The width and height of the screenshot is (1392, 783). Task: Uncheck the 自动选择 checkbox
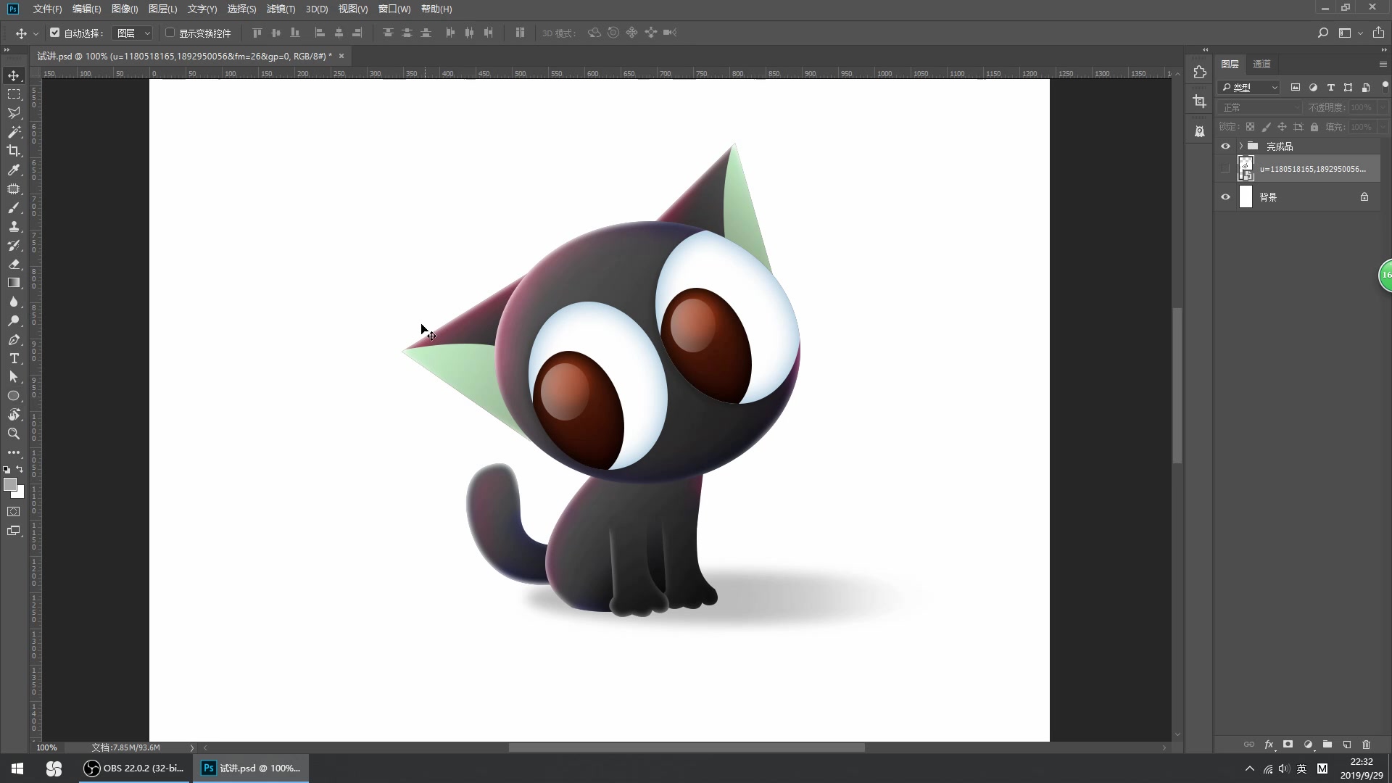pyautogui.click(x=55, y=33)
